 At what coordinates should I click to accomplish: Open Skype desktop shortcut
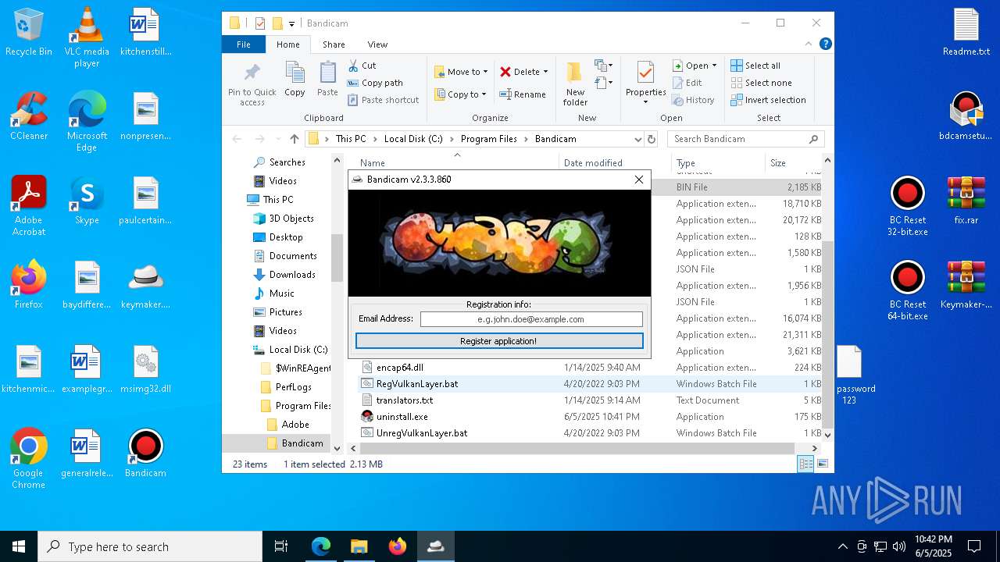[x=87, y=201]
